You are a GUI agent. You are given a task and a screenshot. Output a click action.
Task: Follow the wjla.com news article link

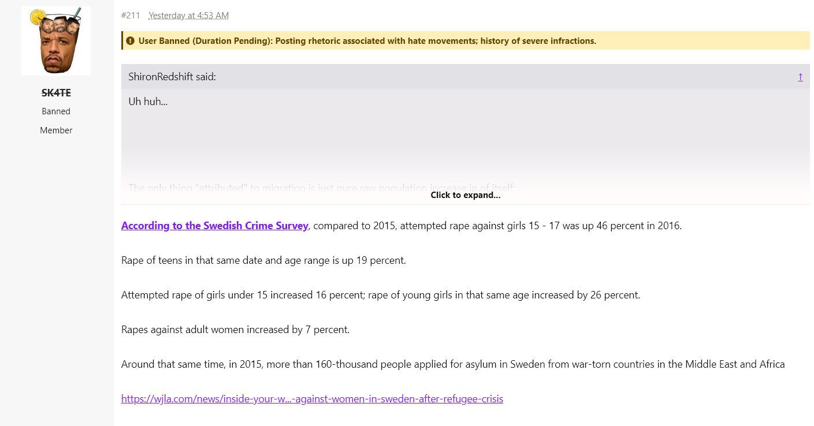(x=312, y=399)
